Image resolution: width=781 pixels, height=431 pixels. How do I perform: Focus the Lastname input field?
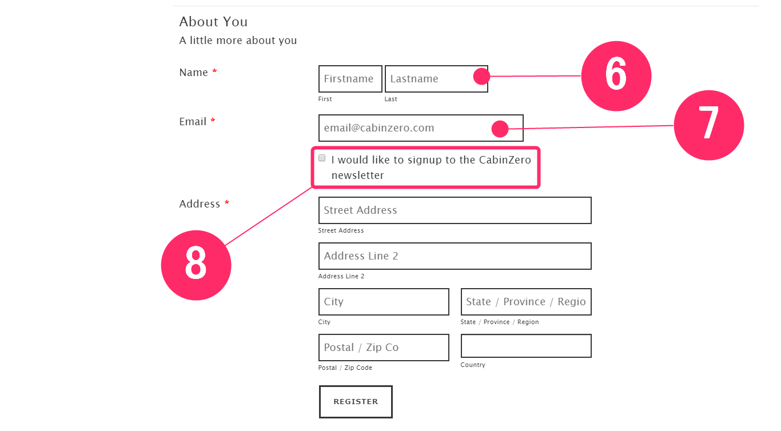pos(436,79)
